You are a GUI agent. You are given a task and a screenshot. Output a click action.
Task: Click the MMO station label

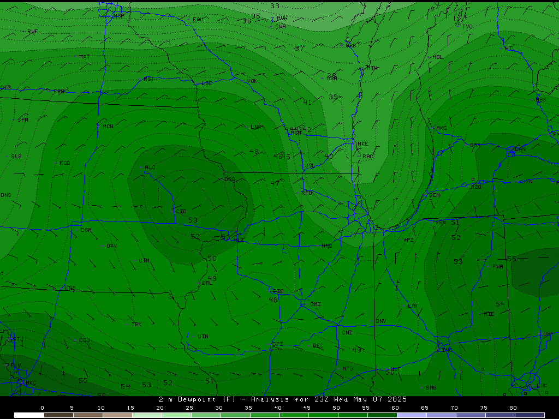(x=327, y=246)
